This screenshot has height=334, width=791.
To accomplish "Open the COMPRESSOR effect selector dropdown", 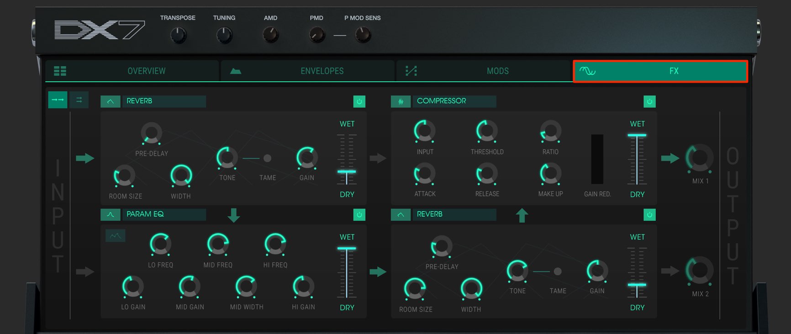I will pos(454,101).
